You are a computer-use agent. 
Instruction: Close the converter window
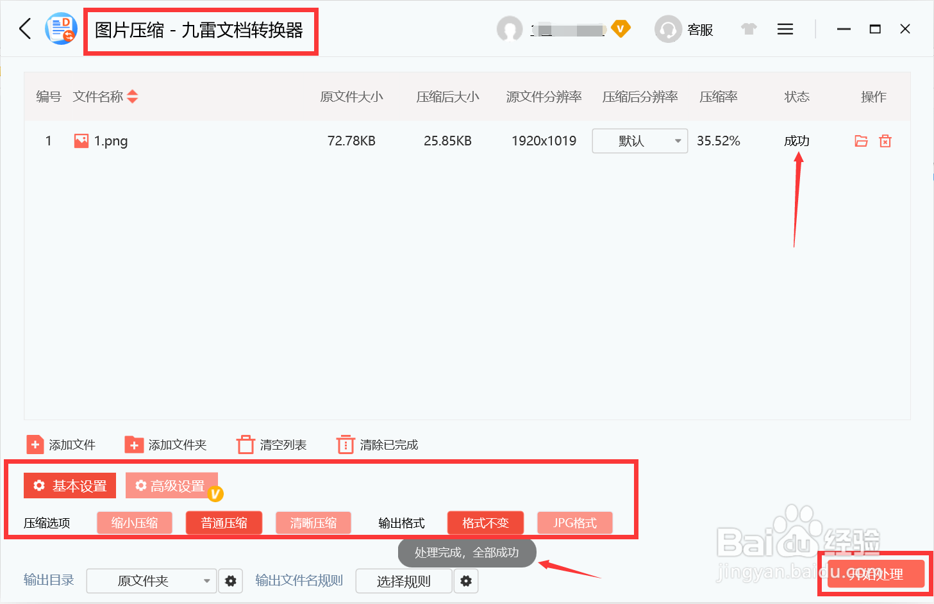coord(905,29)
